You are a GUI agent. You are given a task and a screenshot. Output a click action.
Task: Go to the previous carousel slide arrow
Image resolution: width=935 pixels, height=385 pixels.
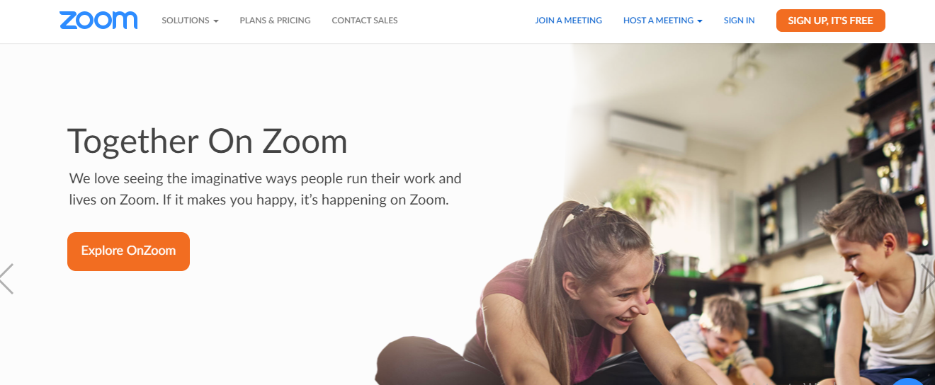point(6,279)
